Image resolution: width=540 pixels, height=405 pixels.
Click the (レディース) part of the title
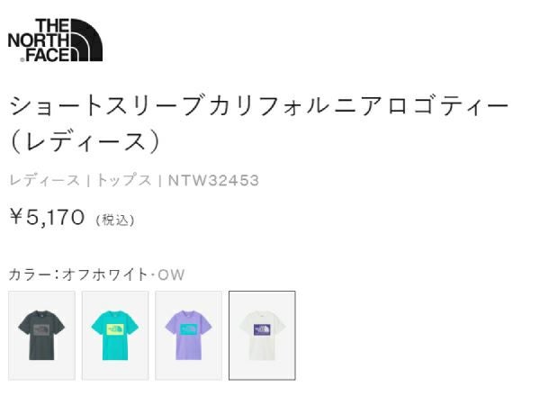pos(85,142)
